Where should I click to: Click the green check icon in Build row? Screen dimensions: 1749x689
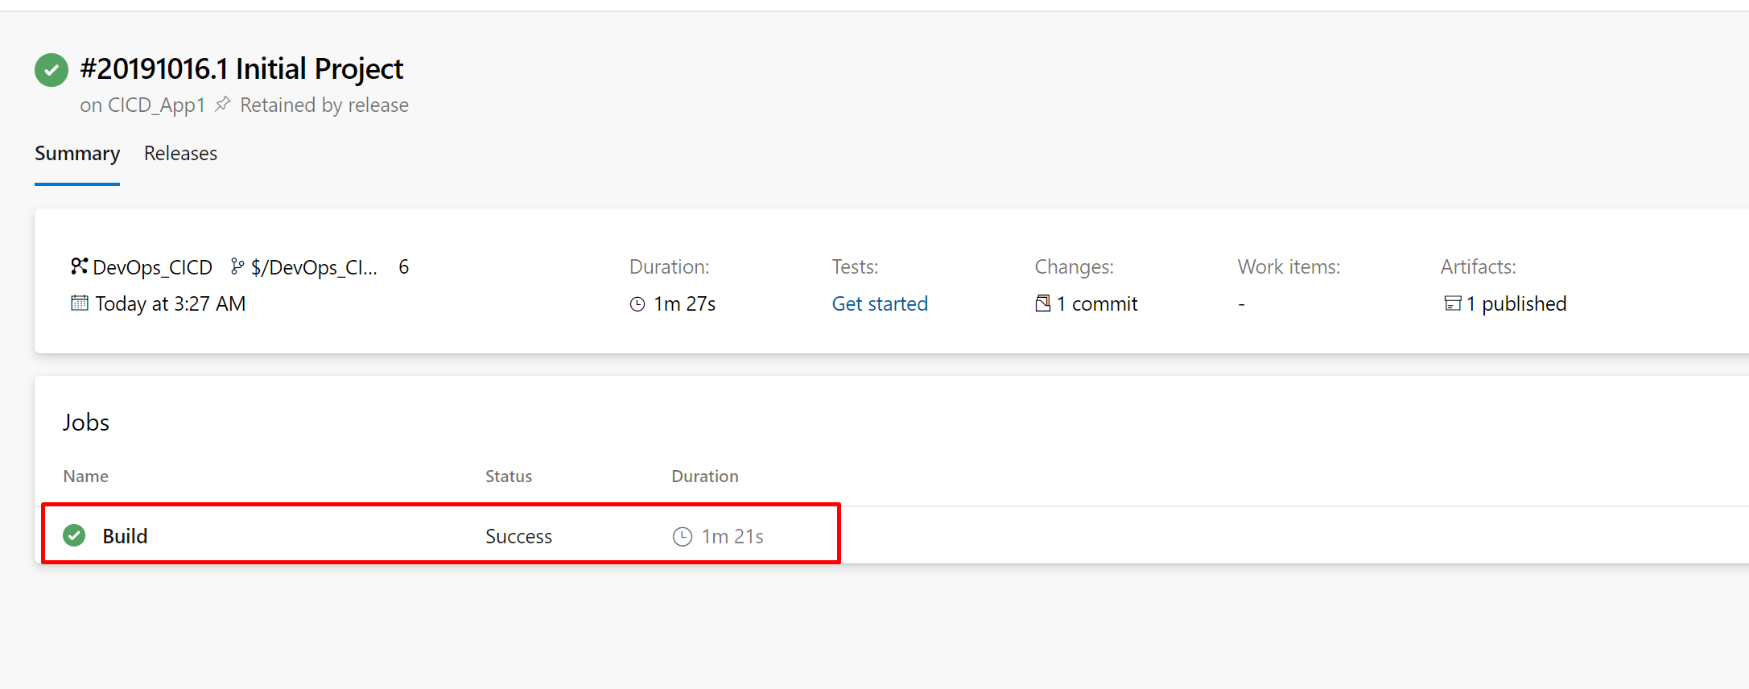(74, 535)
